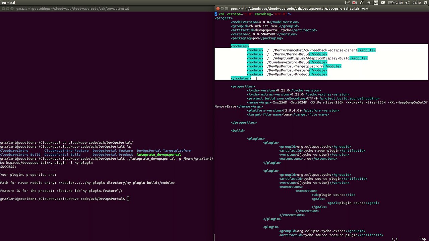Close the VIM pom.xml window
Screen dimensions: 429x241
[x=218, y=9]
